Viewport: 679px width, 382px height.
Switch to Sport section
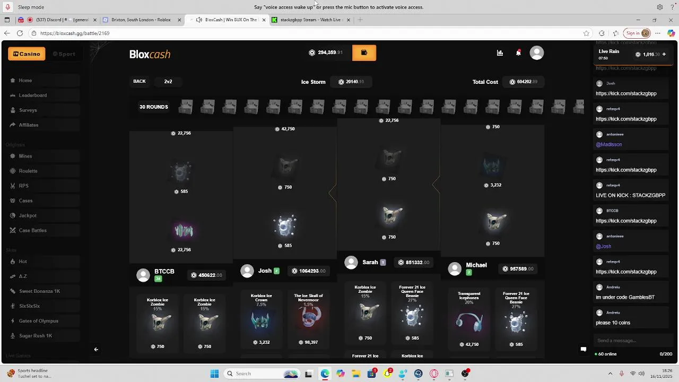pyautogui.click(x=64, y=54)
